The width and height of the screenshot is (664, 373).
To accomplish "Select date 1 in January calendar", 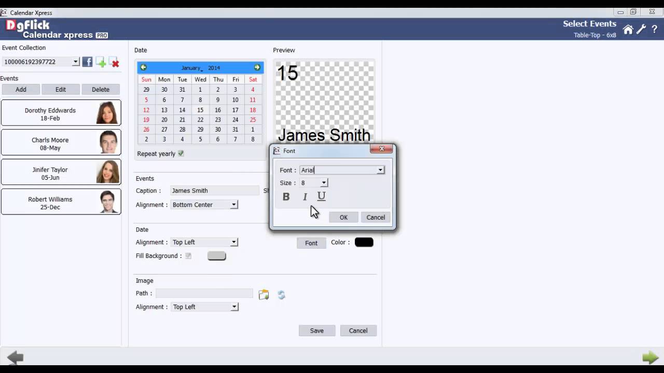I will coord(200,90).
